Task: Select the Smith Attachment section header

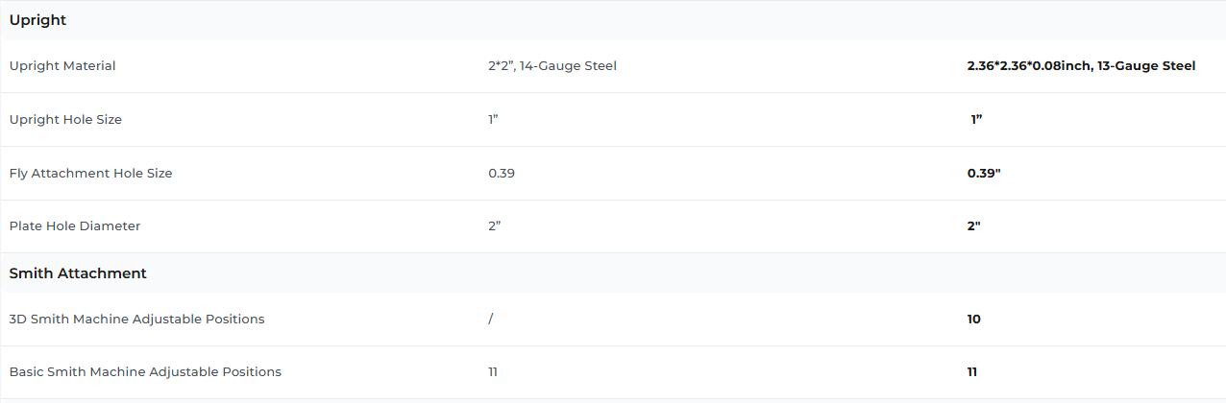Action: tap(78, 273)
